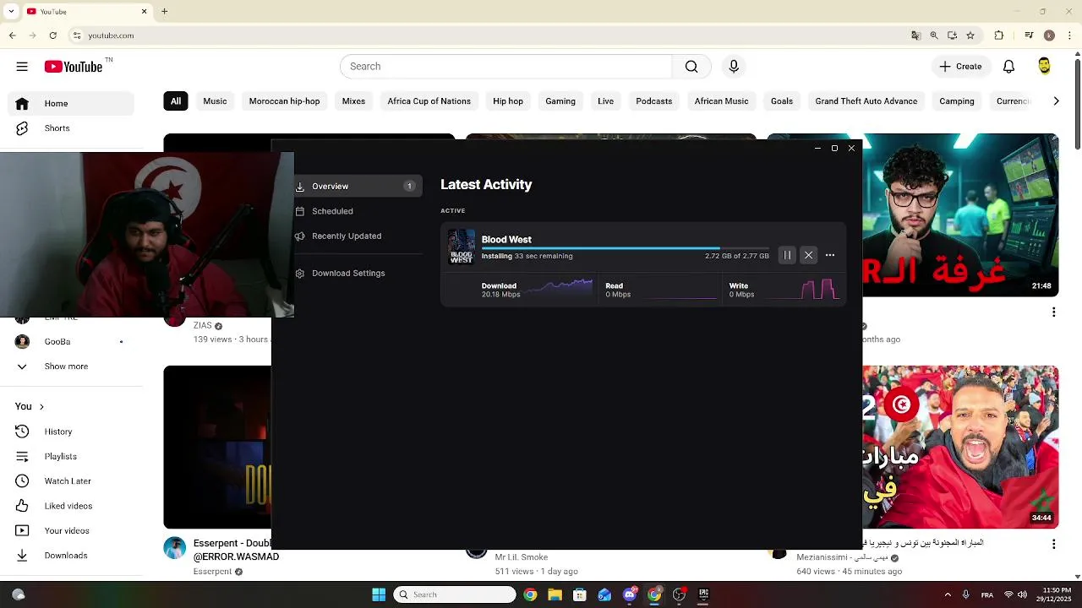Select the Music filter chip
Screen dimensions: 1082x608
pos(215,101)
